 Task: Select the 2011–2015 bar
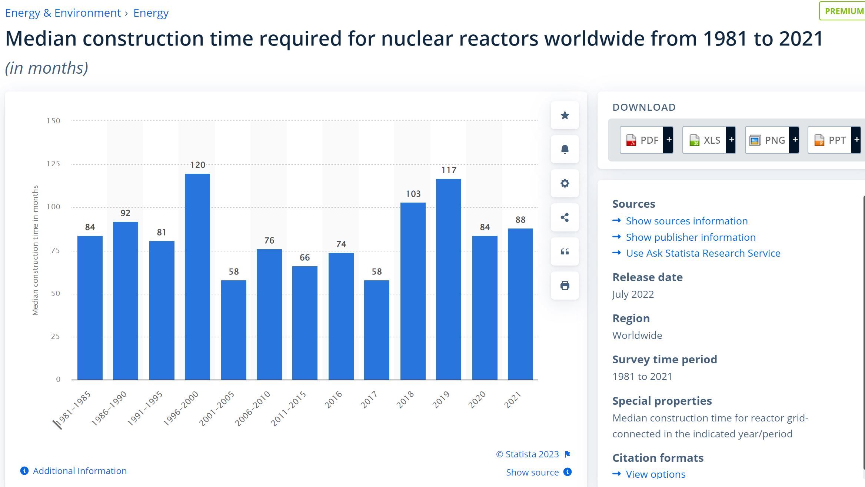point(305,323)
